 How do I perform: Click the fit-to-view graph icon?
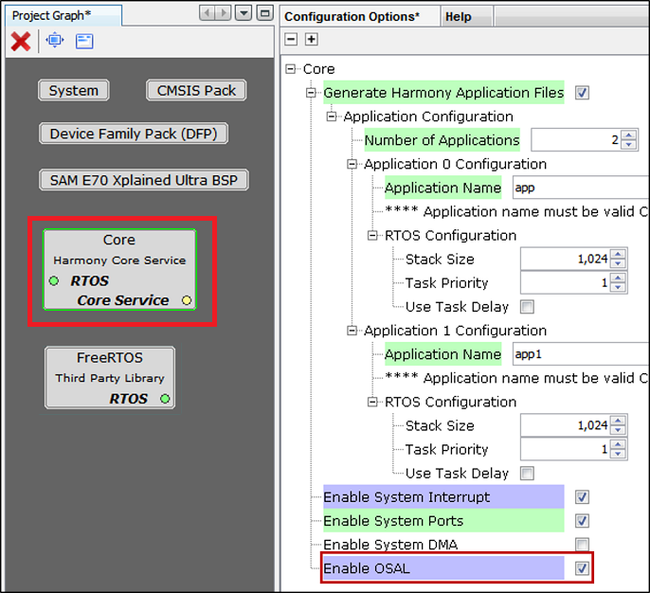point(55,41)
